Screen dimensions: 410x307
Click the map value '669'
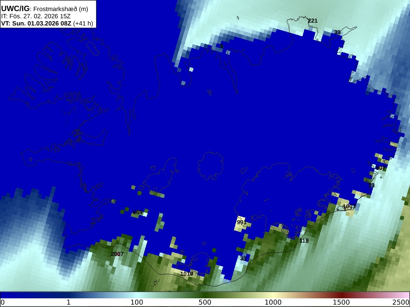click(137, 212)
